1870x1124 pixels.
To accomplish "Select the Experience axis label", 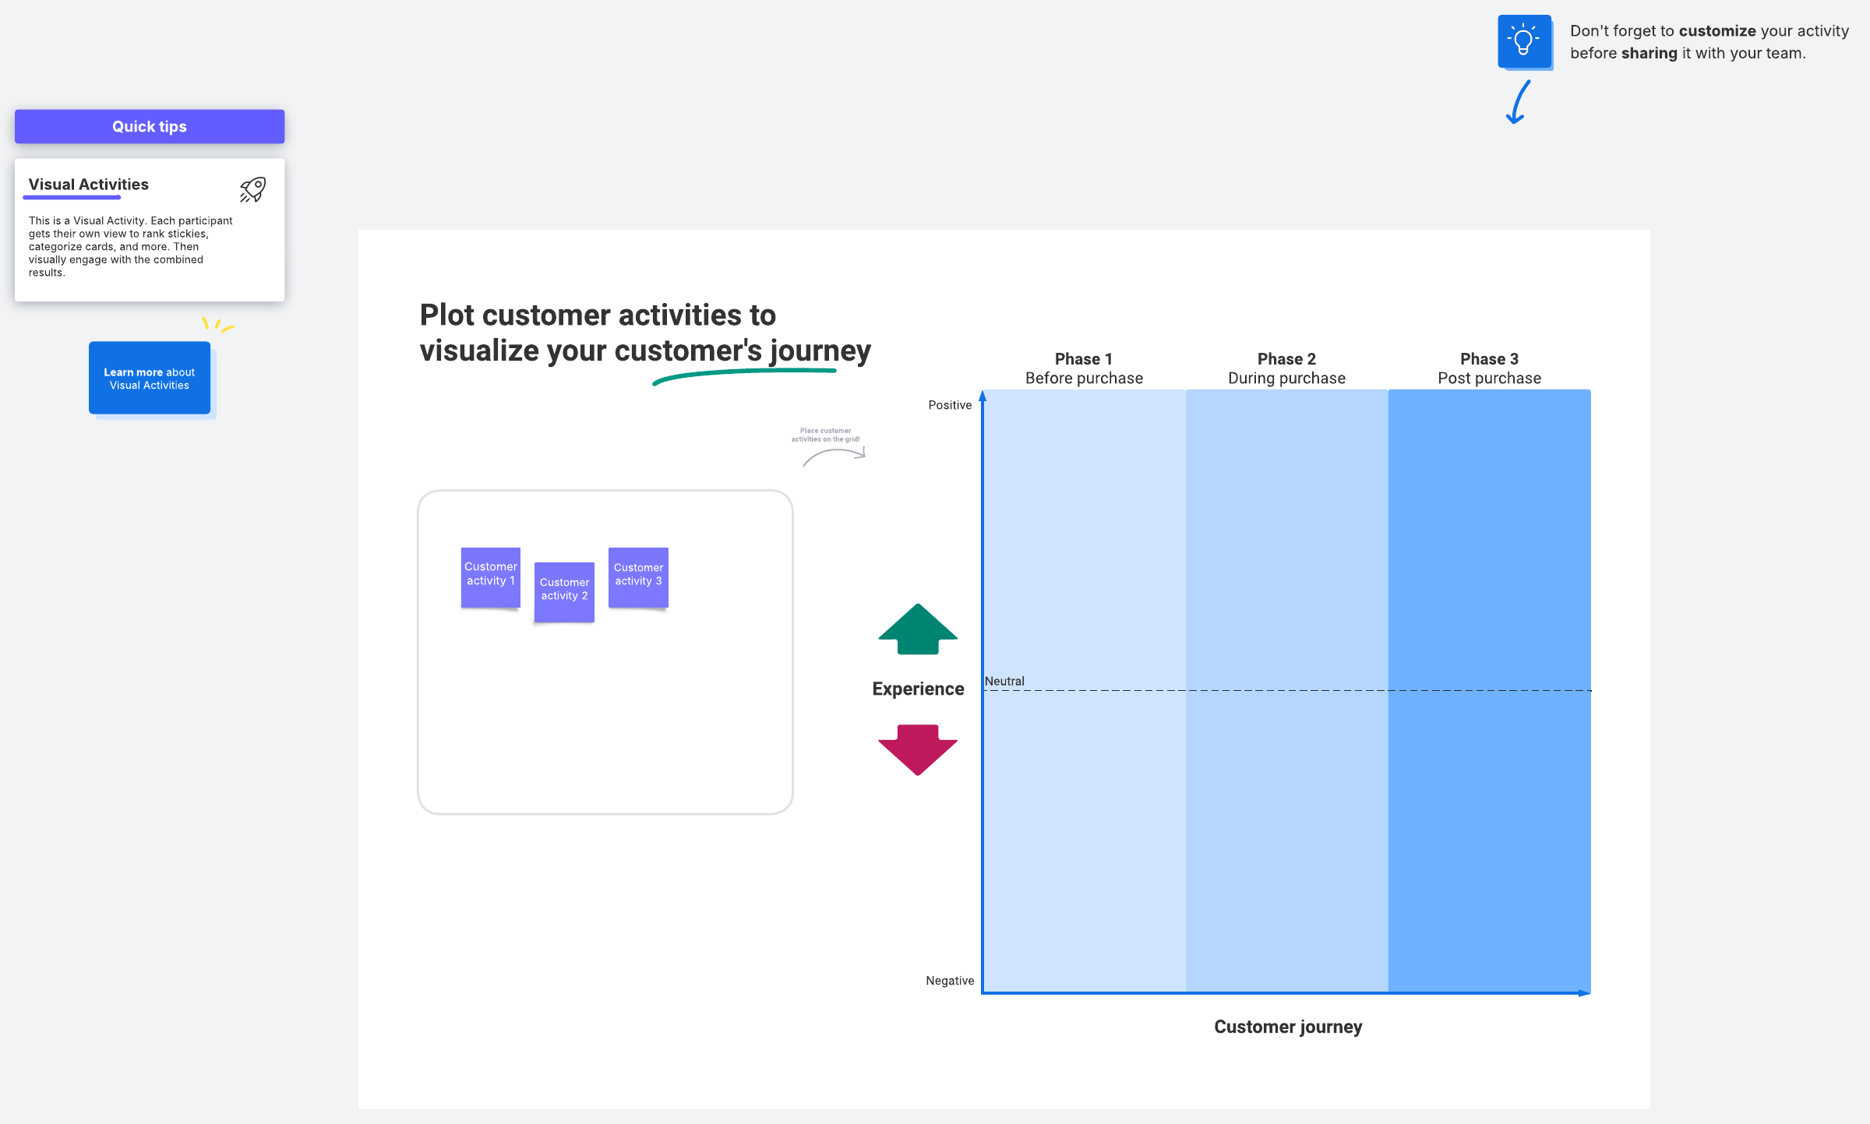I will coord(918,689).
